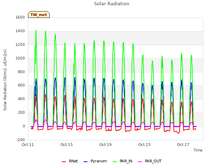Screen dimensions: 224x168
Task: Click the 400 y-axis tick label
Action: point(21,99)
